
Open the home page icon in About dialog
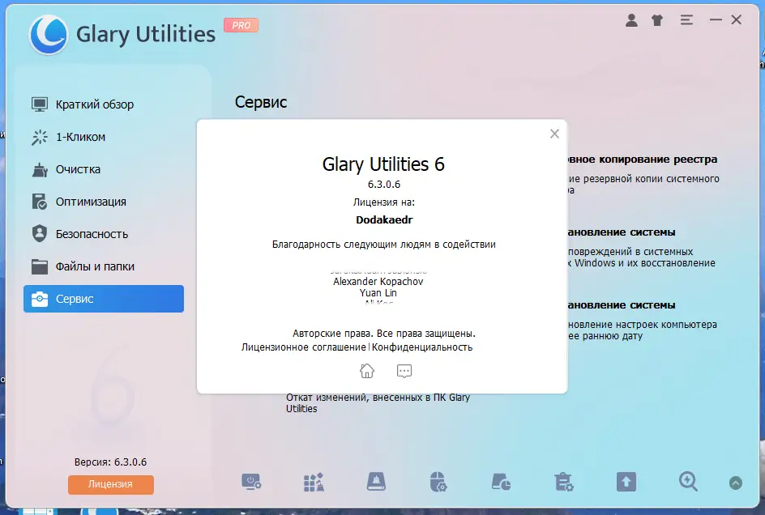pyautogui.click(x=367, y=371)
